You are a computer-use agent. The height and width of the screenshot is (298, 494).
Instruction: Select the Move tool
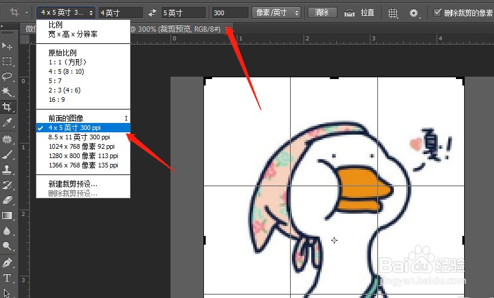(7, 46)
